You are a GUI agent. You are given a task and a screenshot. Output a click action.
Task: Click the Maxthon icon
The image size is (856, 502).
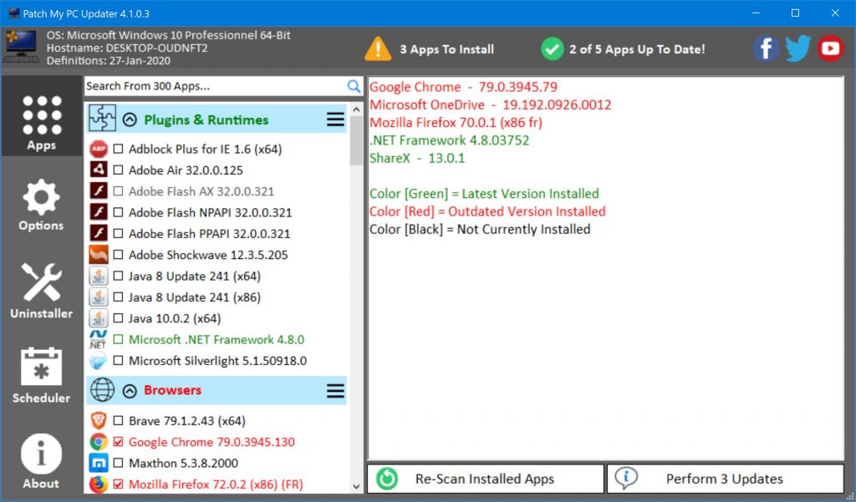(99, 464)
